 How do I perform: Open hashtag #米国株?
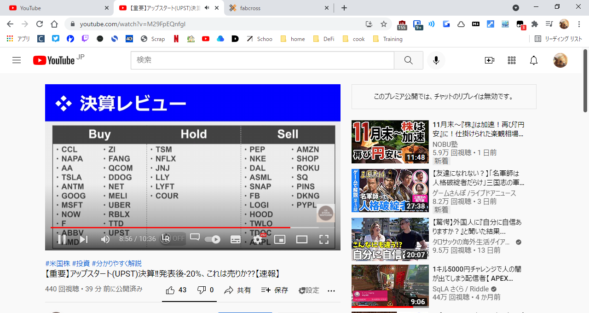click(x=58, y=263)
